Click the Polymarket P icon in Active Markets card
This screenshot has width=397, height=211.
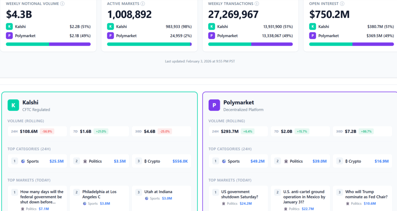(110, 36)
